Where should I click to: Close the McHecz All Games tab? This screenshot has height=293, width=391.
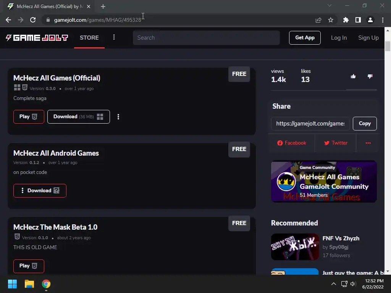89,6
